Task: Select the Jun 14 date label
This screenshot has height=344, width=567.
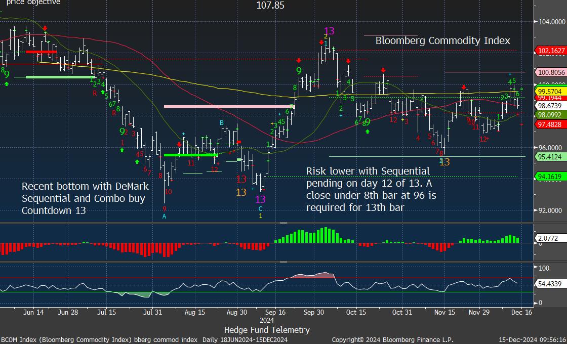Action: pos(33,312)
